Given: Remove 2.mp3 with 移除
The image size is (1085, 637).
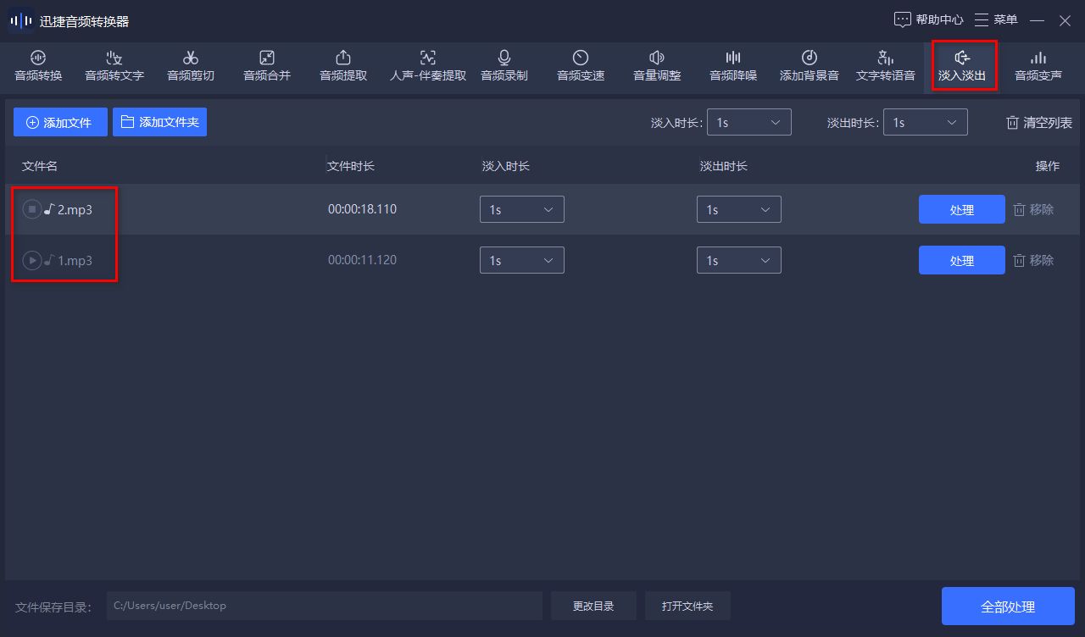Looking at the screenshot, I should (x=1033, y=209).
